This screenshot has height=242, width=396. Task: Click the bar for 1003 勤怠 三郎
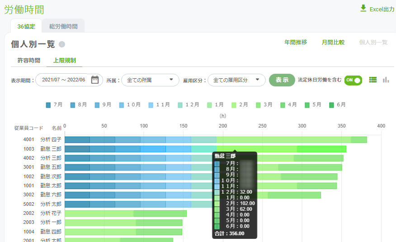pyautogui.click(x=205, y=149)
